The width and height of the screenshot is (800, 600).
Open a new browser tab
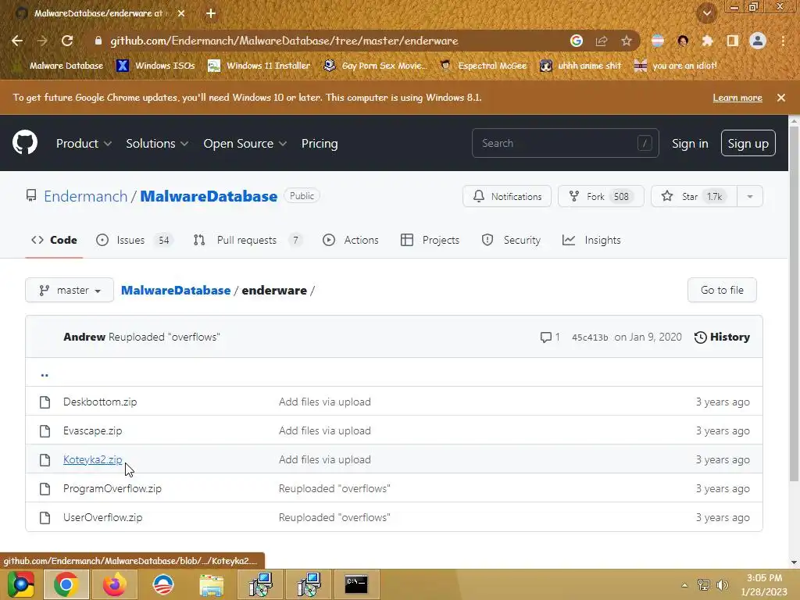pyautogui.click(x=211, y=13)
